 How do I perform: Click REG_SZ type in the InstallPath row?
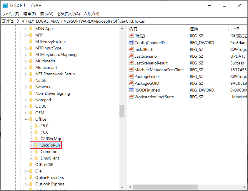click(197, 49)
